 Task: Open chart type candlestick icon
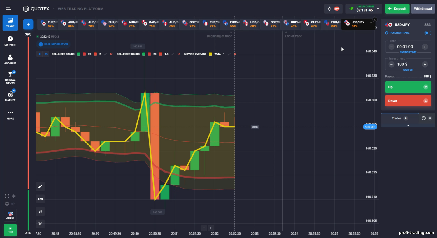[40, 212]
